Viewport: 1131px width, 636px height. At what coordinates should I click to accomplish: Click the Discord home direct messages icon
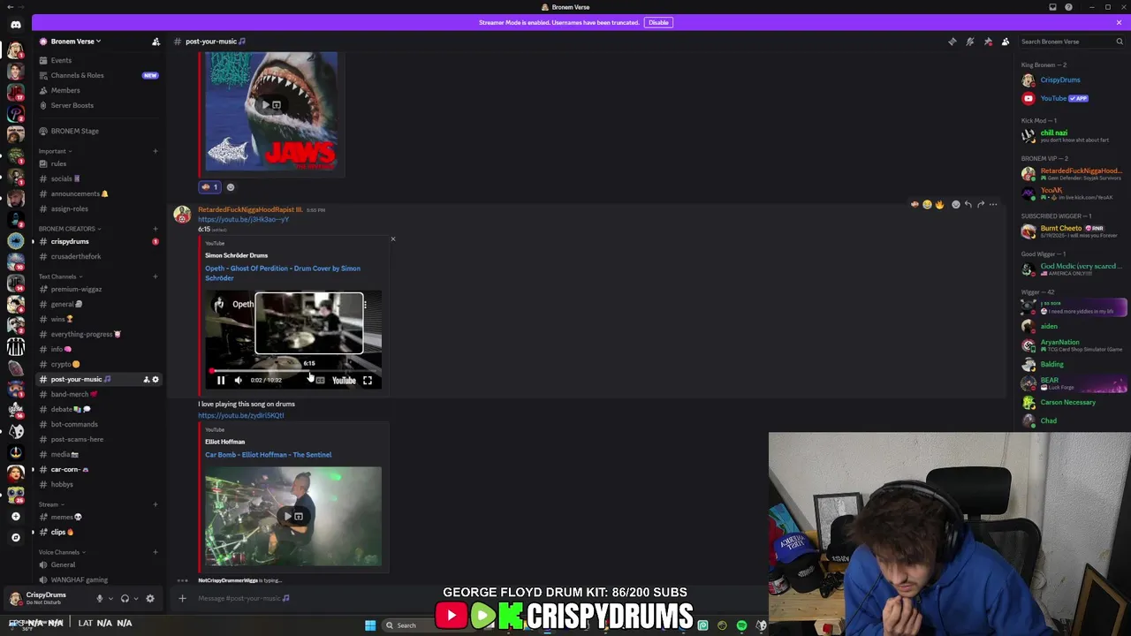tap(15, 25)
